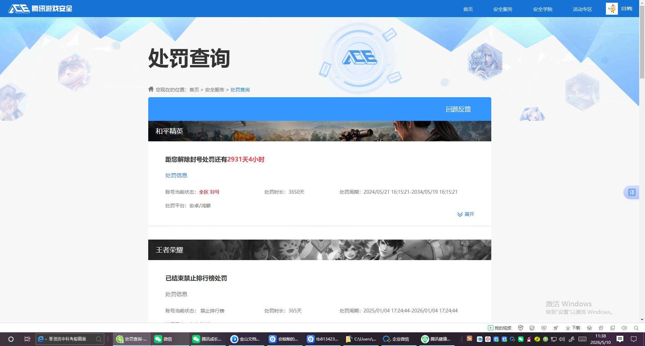This screenshot has height=346, width=645.
Task: Click the heartbeat health icon in status bar
Action: pos(544,328)
